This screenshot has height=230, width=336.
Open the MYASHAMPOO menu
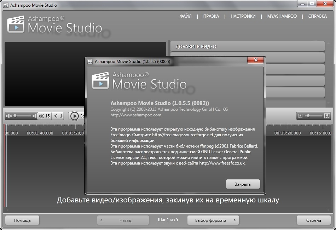point(282,16)
